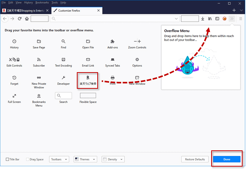Image resolution: width=246 pixels, height=170 pixels.
Task: Close the Customize Firefox tab
Action: pyautogui.click(x=98, y=11)
